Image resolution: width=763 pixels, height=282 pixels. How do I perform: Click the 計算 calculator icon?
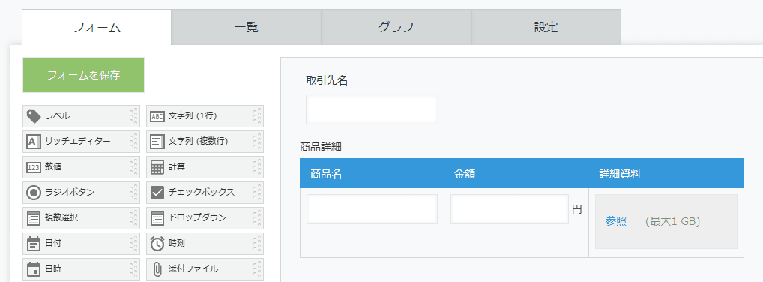point(157,167)
